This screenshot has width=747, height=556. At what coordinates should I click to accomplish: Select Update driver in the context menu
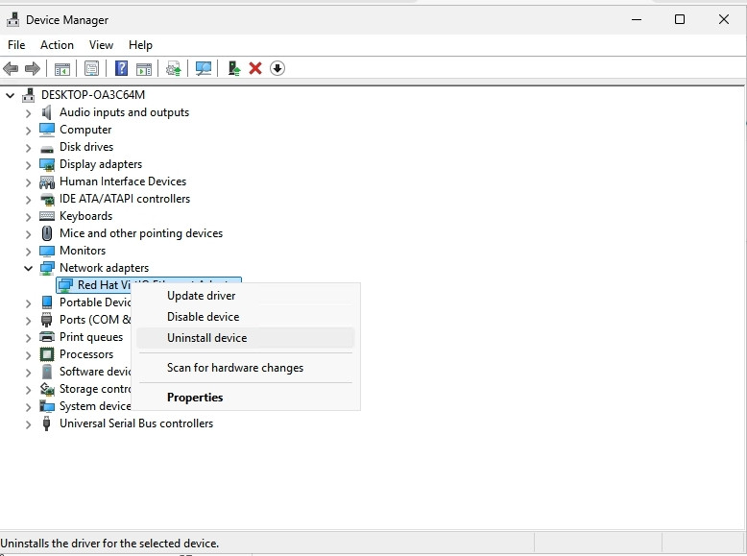pyautogui.click(x=201, y=296)
